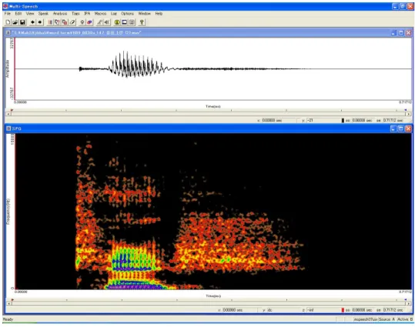
Task: Click the red start marker on waveform timeline
Action: (12, 110)
